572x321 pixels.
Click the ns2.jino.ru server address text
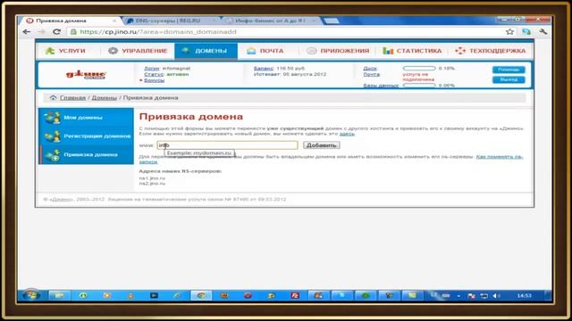click(152, 184)
